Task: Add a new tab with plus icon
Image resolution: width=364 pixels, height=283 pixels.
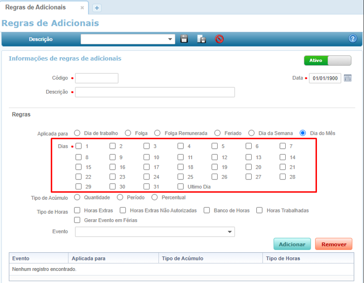Action: (96, 8)
